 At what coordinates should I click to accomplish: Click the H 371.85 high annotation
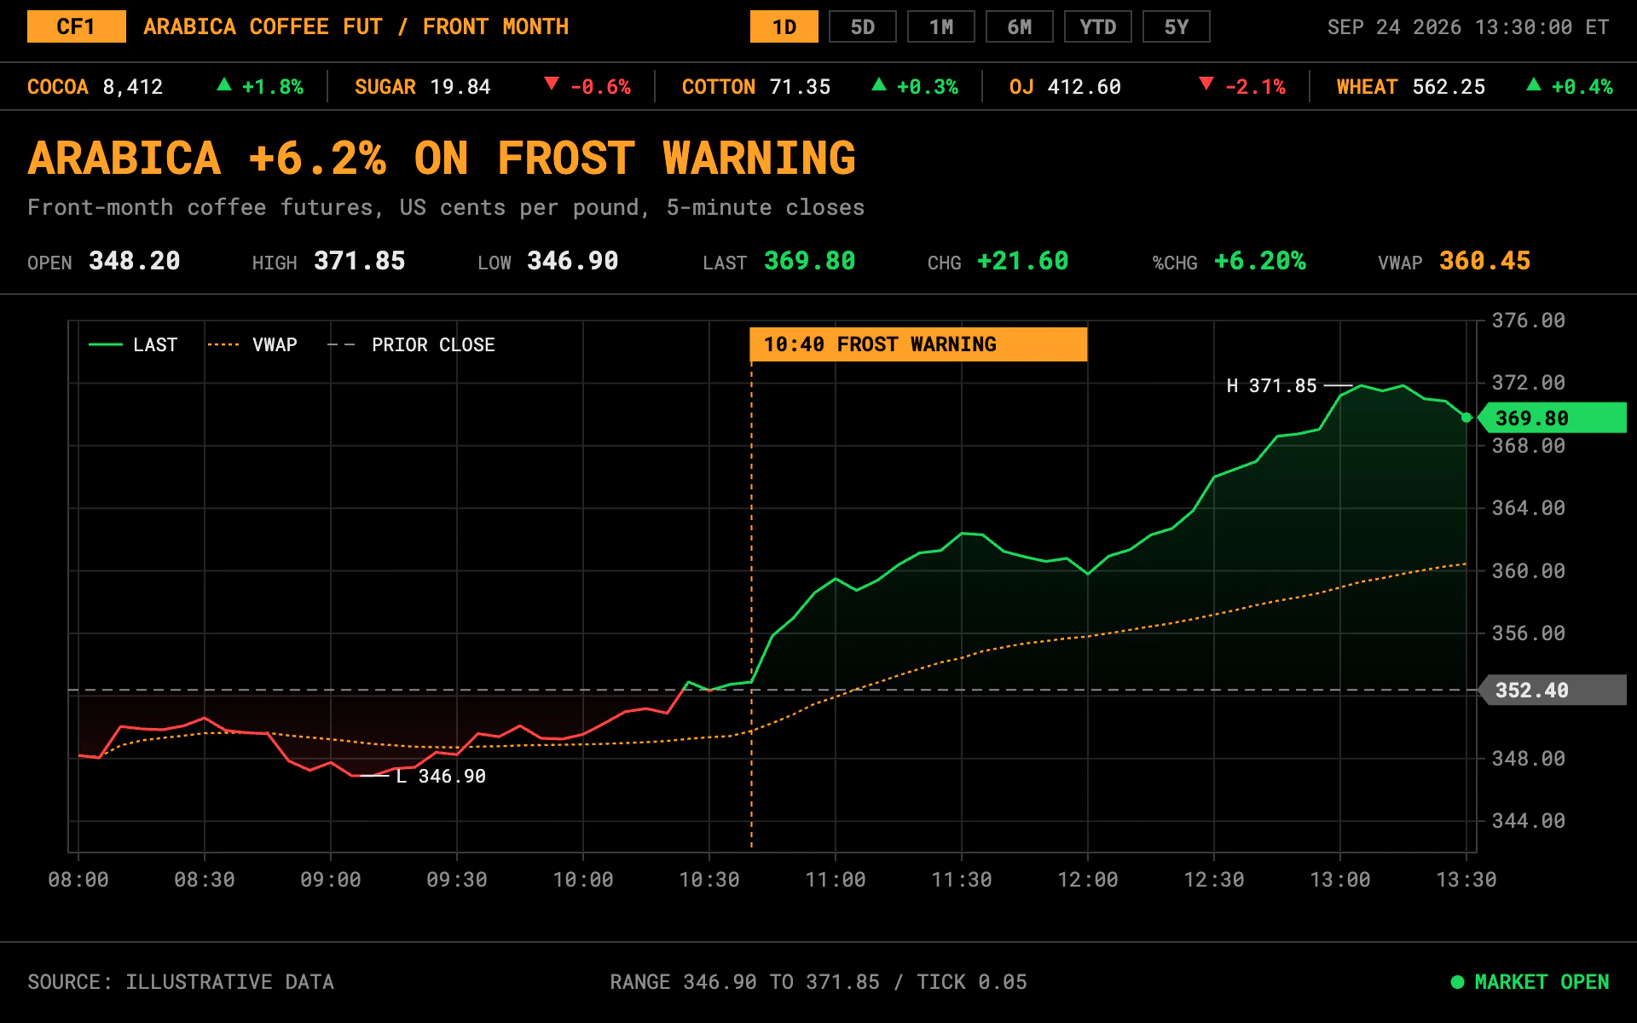(1271, 385)
